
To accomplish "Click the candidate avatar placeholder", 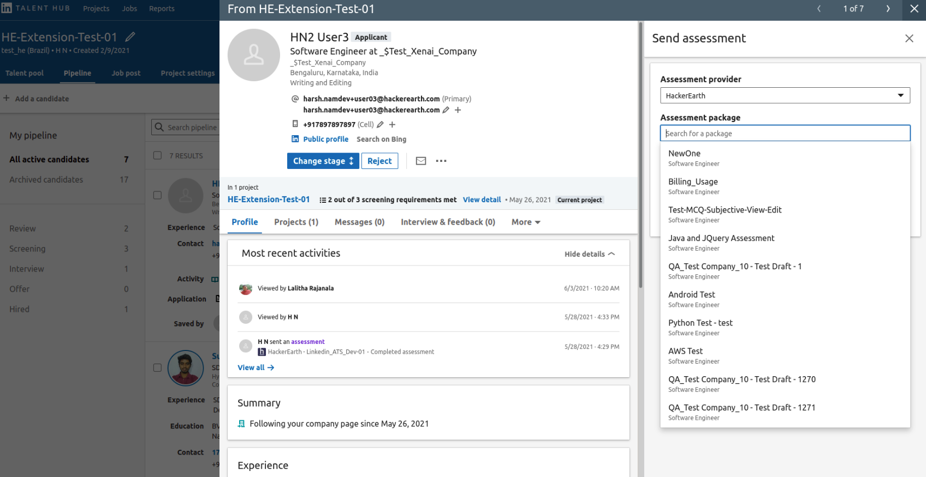I will pos(254,55).
